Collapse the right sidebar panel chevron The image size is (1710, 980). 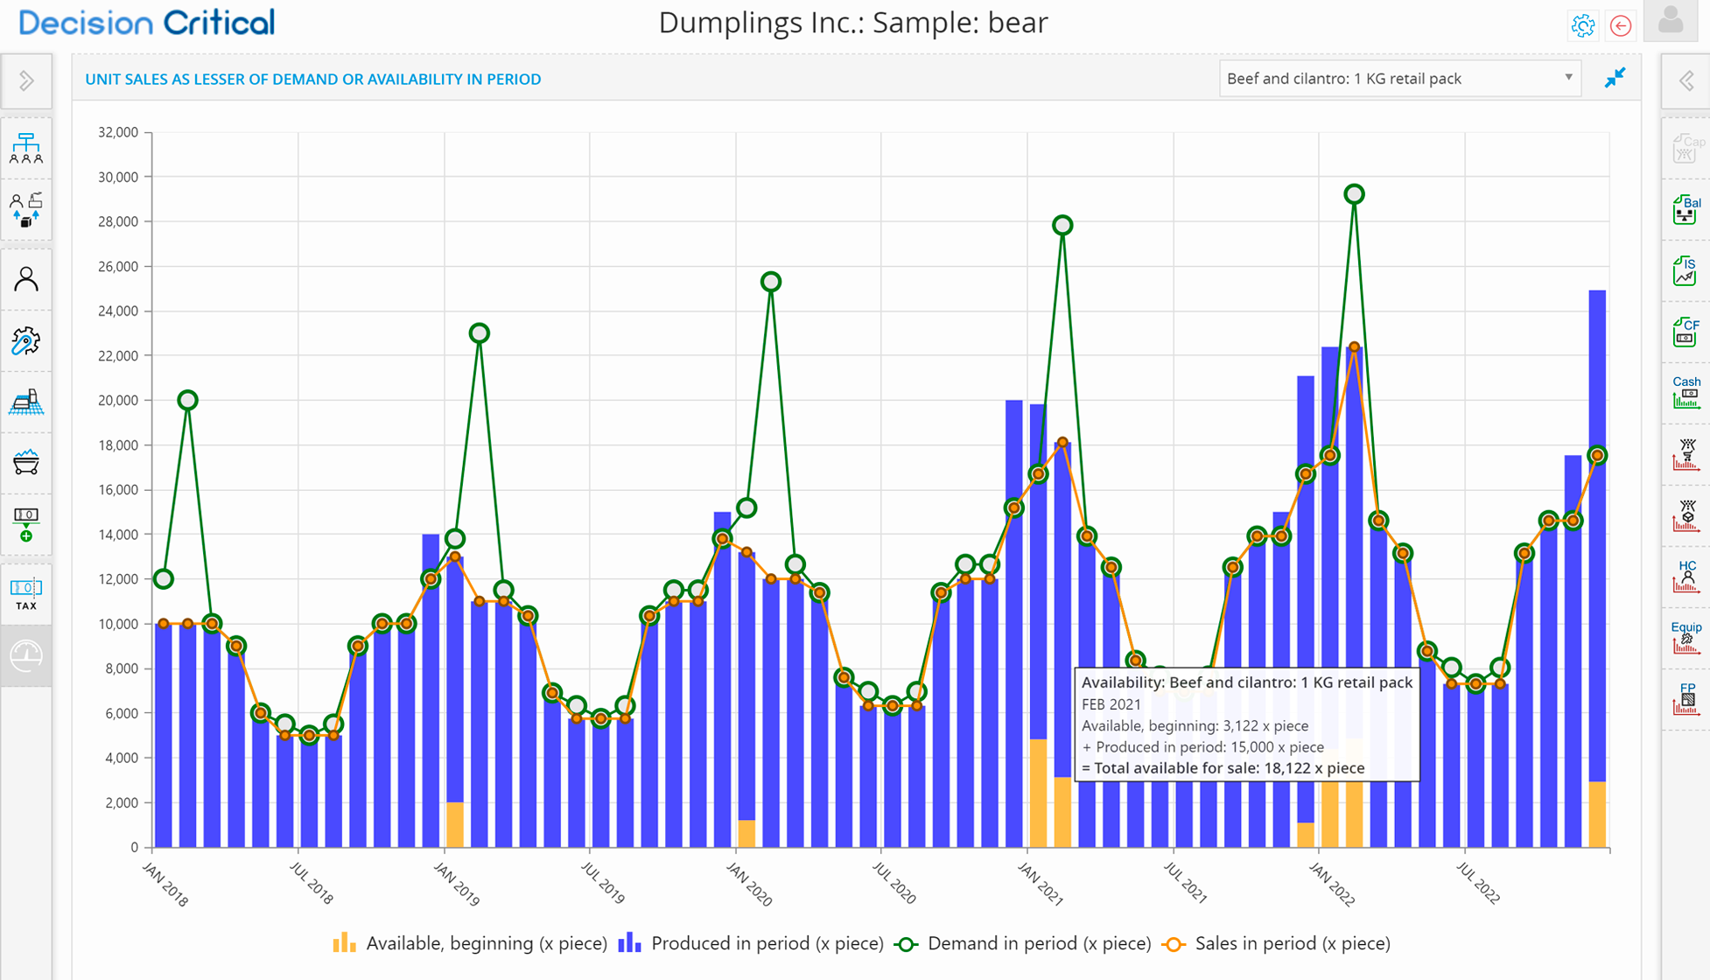(1686, 81)
